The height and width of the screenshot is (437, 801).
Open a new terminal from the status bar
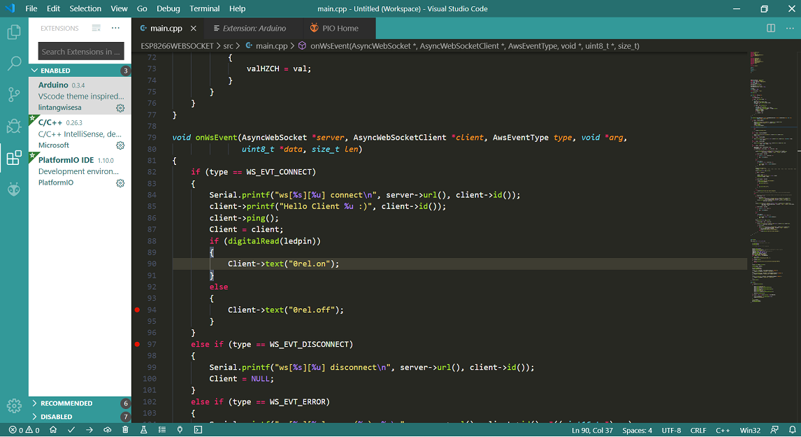pyautogui.click(x=198, y=430)
